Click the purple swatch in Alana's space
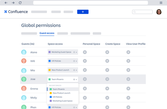This screenshot has width=167, height=109. 49,52
